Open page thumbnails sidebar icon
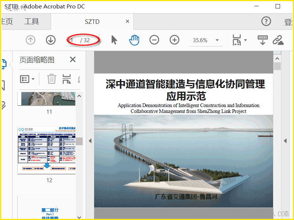 tap(4, 64)
